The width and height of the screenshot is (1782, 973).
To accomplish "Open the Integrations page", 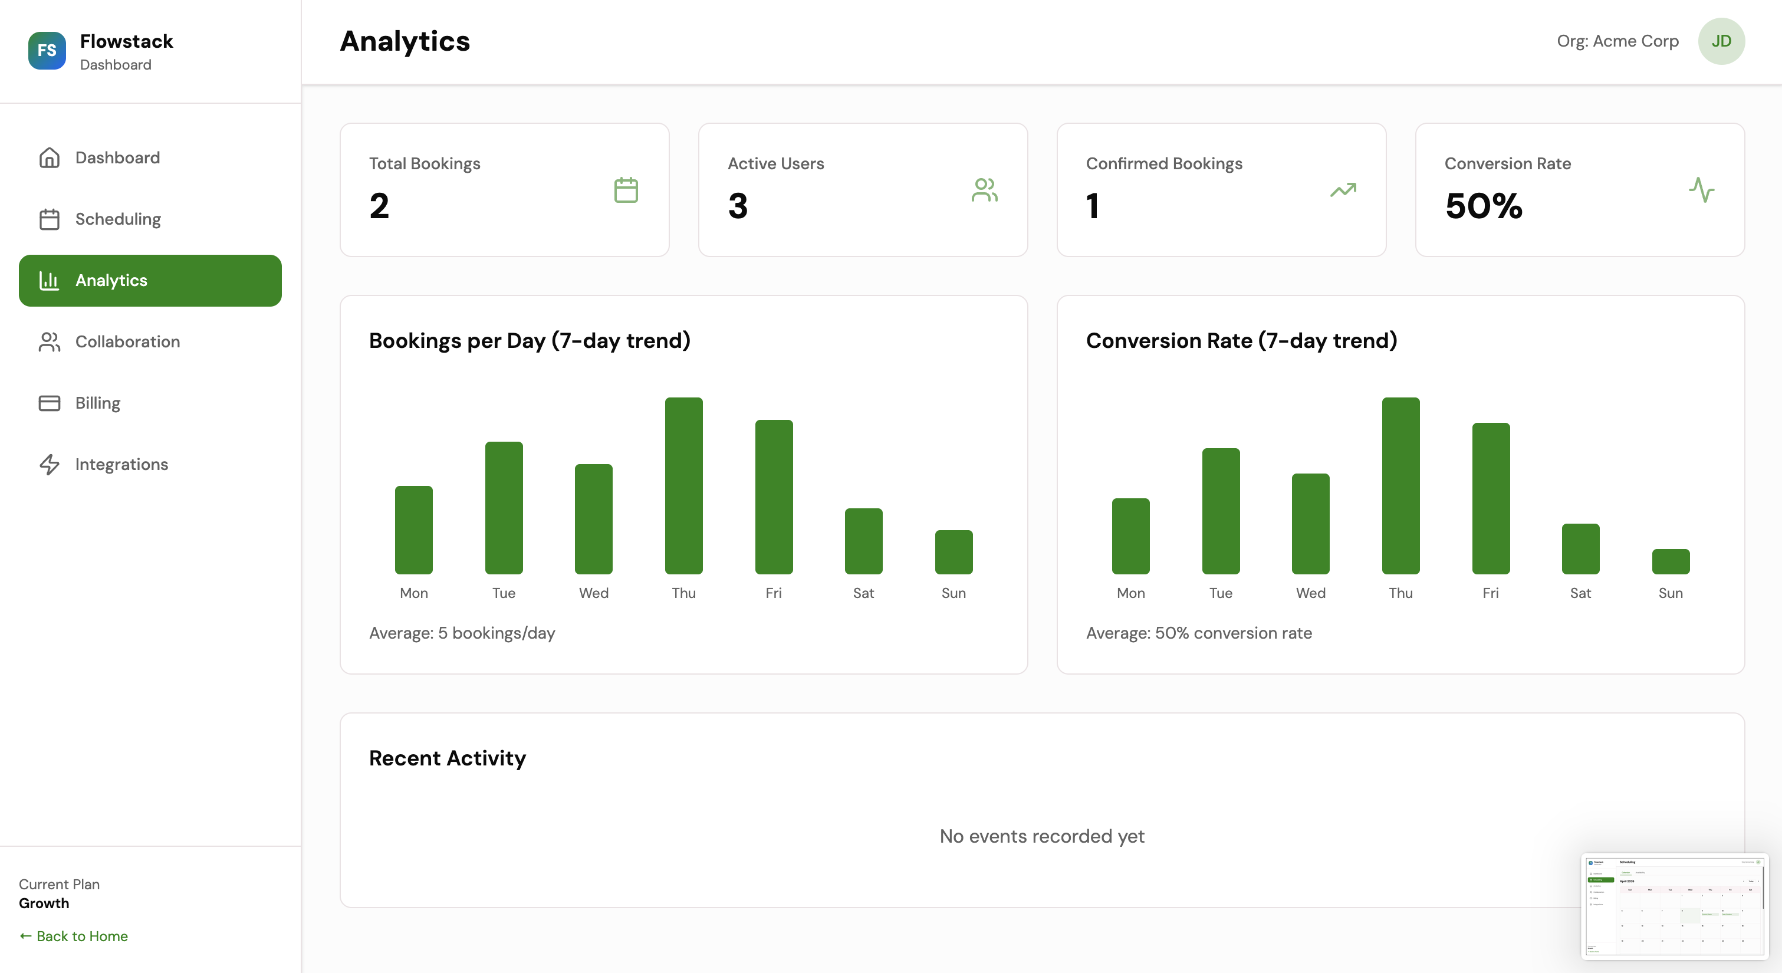I will coord(150,464).
